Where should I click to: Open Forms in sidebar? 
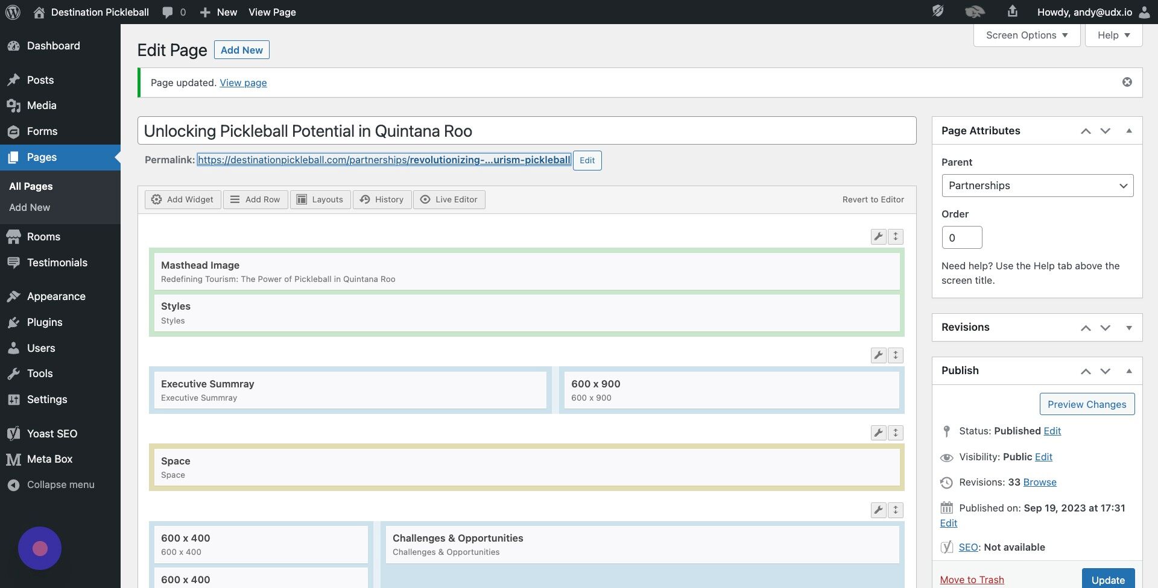pos(60,131)
